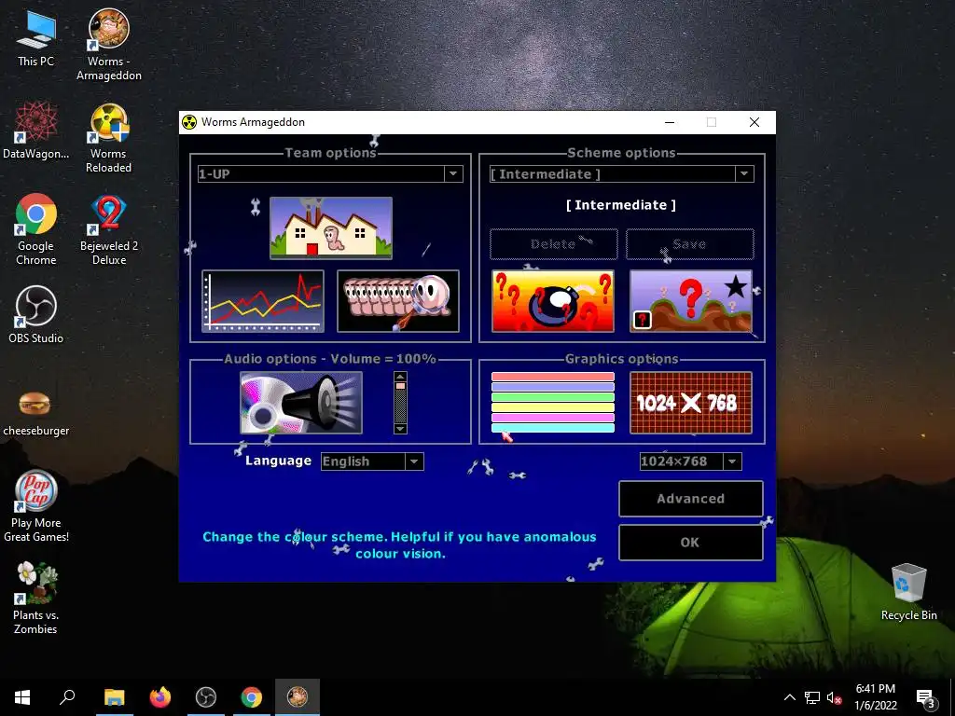955x716 pixels.
Task: Expand the 1-UP team dropdown
Action: coord(453,173)
